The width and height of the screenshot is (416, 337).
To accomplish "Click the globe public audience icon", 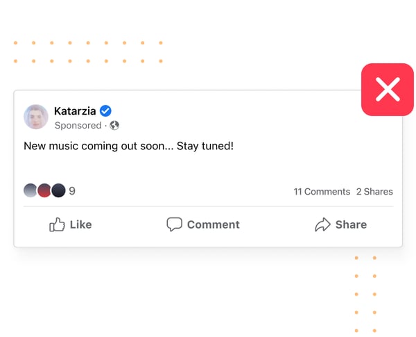I will point(114,125).
